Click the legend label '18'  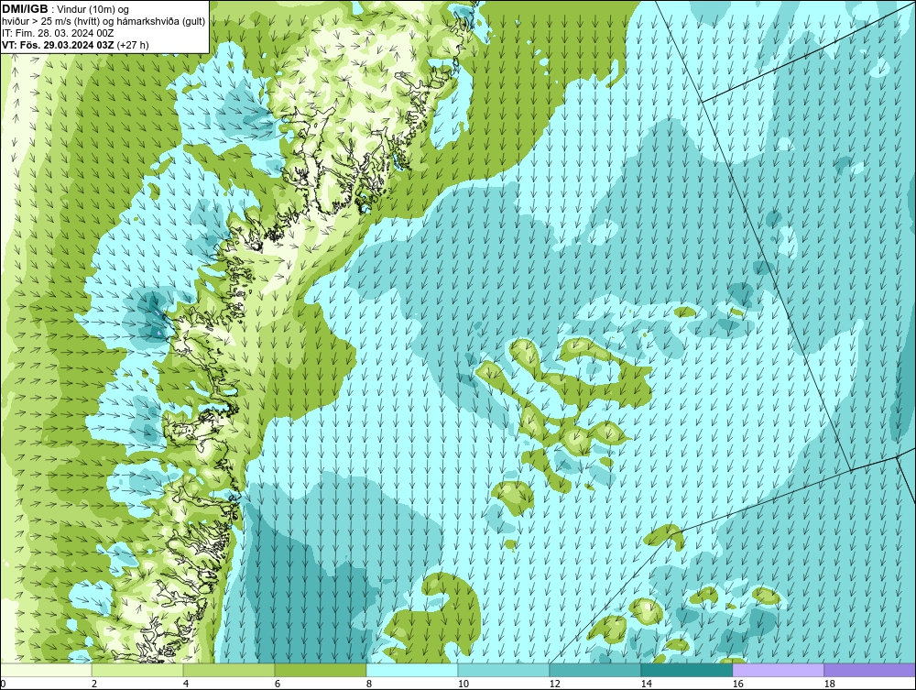pyautogui.click(x=829, y=684)
